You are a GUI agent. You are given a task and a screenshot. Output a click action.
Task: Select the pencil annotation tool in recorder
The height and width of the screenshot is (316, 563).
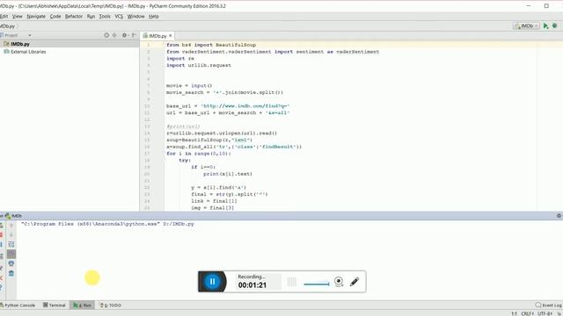355,282
